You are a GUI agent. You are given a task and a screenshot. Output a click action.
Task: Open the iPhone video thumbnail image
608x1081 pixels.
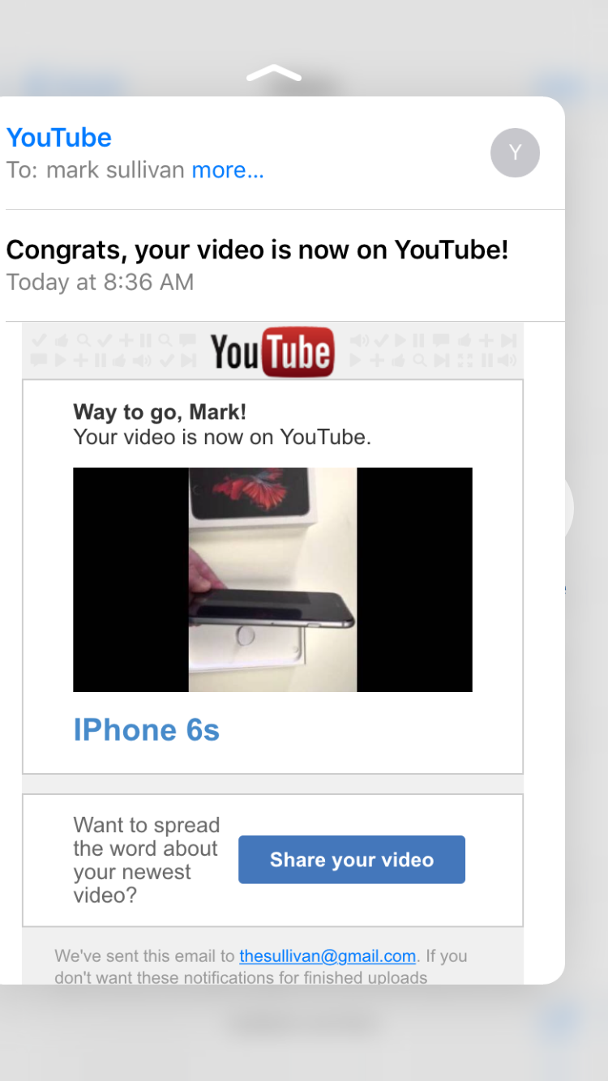click(272, 579)
